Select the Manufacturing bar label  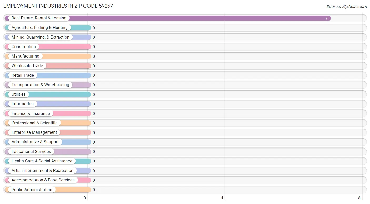click(25, 56)
